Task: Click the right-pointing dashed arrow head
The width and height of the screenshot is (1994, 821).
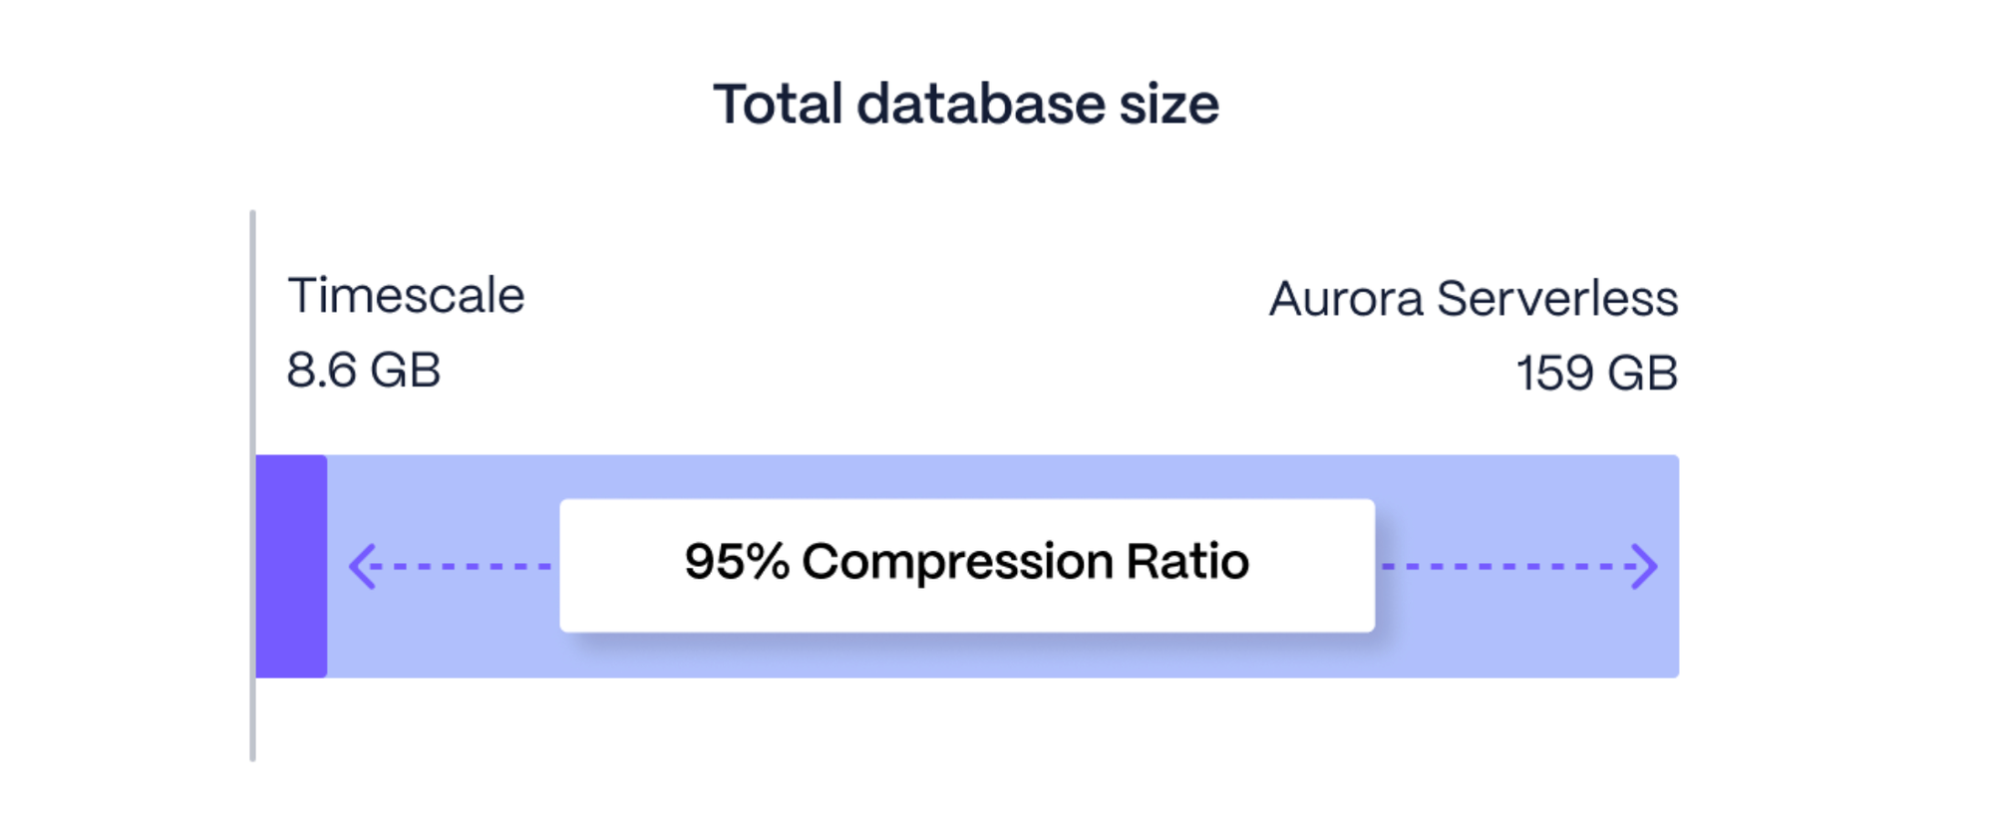Action: tap(1645, 566)
